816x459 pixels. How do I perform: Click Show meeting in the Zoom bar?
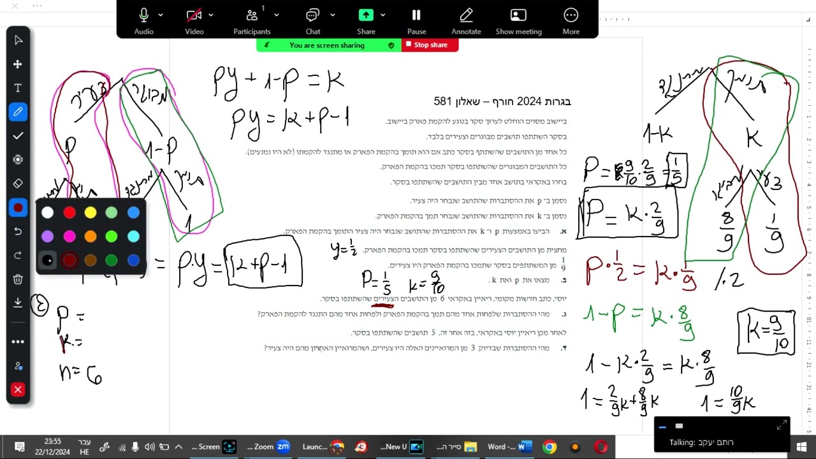[518, 20]
